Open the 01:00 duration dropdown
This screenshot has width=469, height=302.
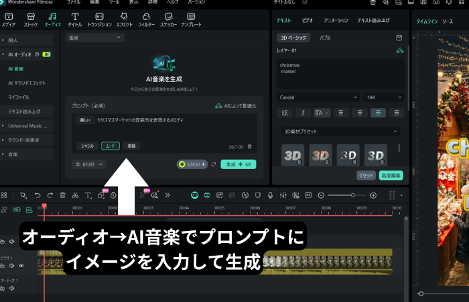coord(89,164)
